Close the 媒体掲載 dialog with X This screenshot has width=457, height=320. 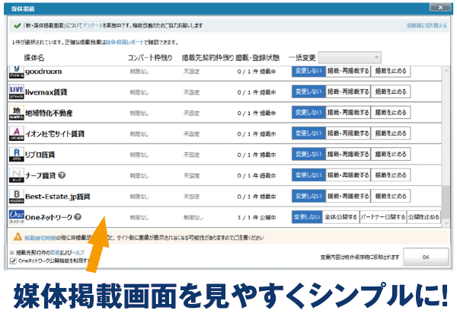click(x=440, y=8)
